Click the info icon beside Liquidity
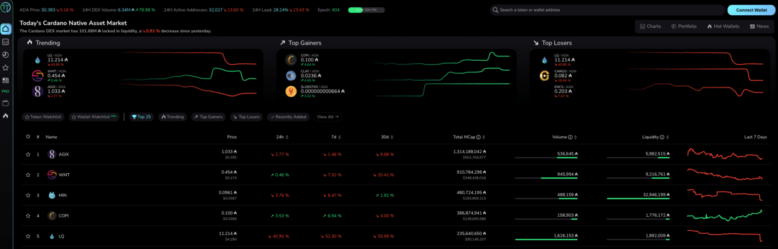Image resolution: width=778 pixels, height=249 pixels. 662,137
